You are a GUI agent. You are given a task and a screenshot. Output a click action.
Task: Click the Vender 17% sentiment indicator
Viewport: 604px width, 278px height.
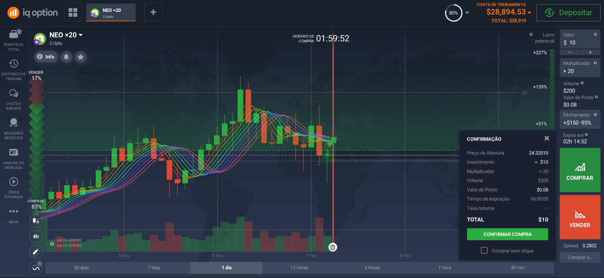click(36, 75)
